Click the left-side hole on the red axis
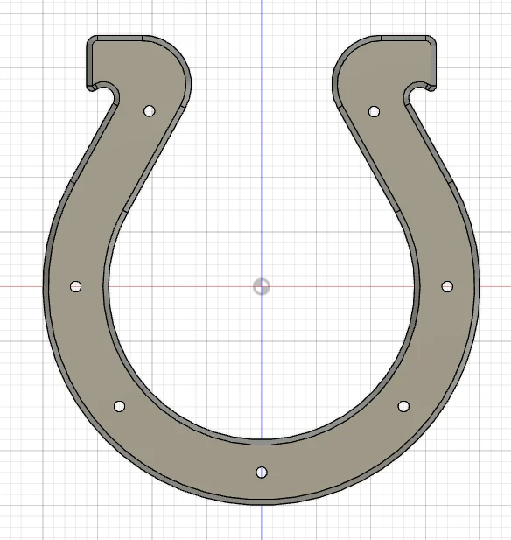This screenshot has height=540, width=511. tap(76, 286)
